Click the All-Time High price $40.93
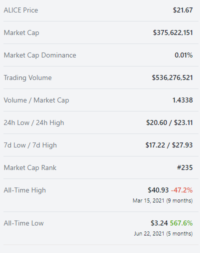 coord(158,190)
